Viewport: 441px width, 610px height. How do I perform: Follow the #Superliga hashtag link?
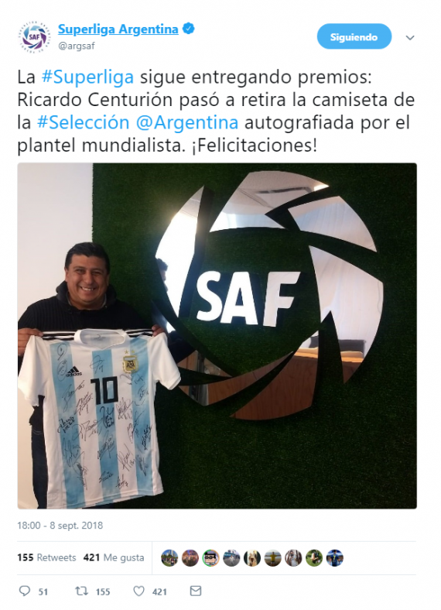tap(87, 77)
